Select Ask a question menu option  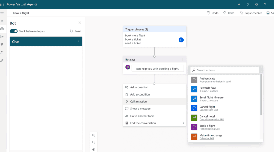point(139,87)
